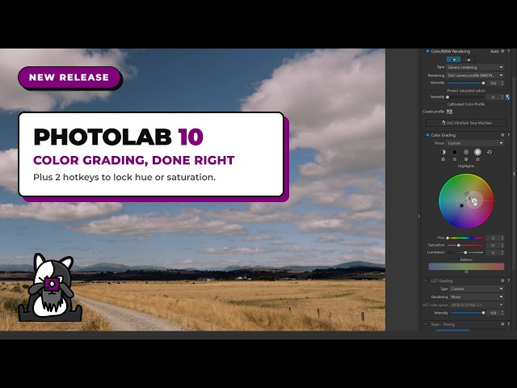
Task: Toggle the Style - Toning correction on/off
Action: 427,324
